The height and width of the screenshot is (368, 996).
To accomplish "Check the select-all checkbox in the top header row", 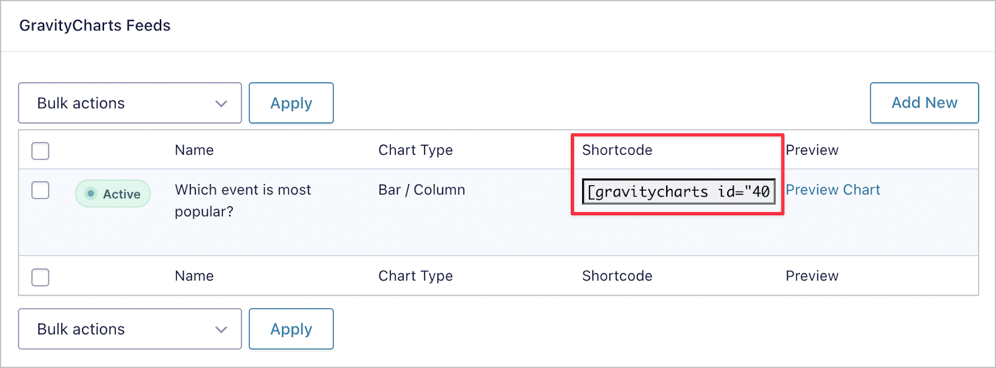I will (x=40, y=150).
